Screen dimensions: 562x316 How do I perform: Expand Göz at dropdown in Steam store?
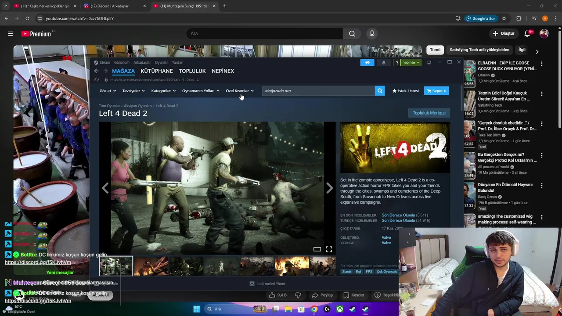108,91
